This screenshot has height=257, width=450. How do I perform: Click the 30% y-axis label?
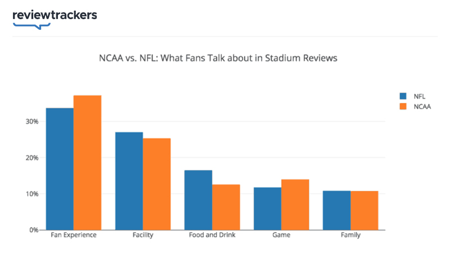click(31, 121)
